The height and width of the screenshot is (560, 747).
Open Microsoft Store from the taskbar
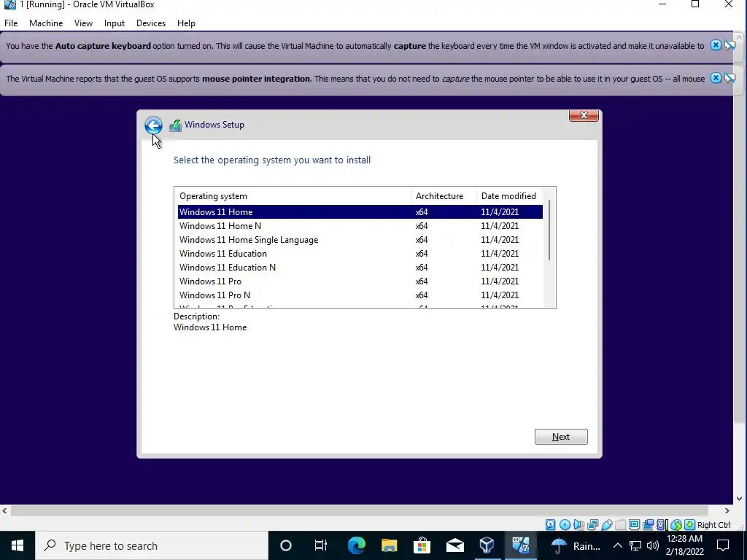click(x=422, y=545)
